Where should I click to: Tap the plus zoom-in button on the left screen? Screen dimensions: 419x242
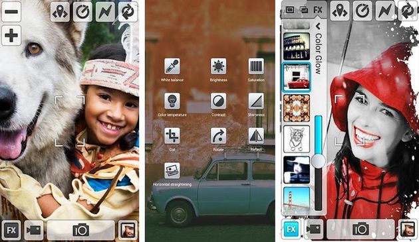(x=11, y=35)
